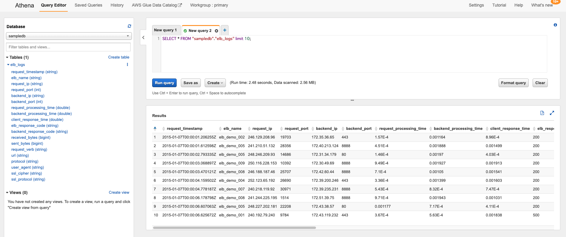Sort results by request_timestamp column
This screenshot has height=237, width=566.
click(184, 129)
